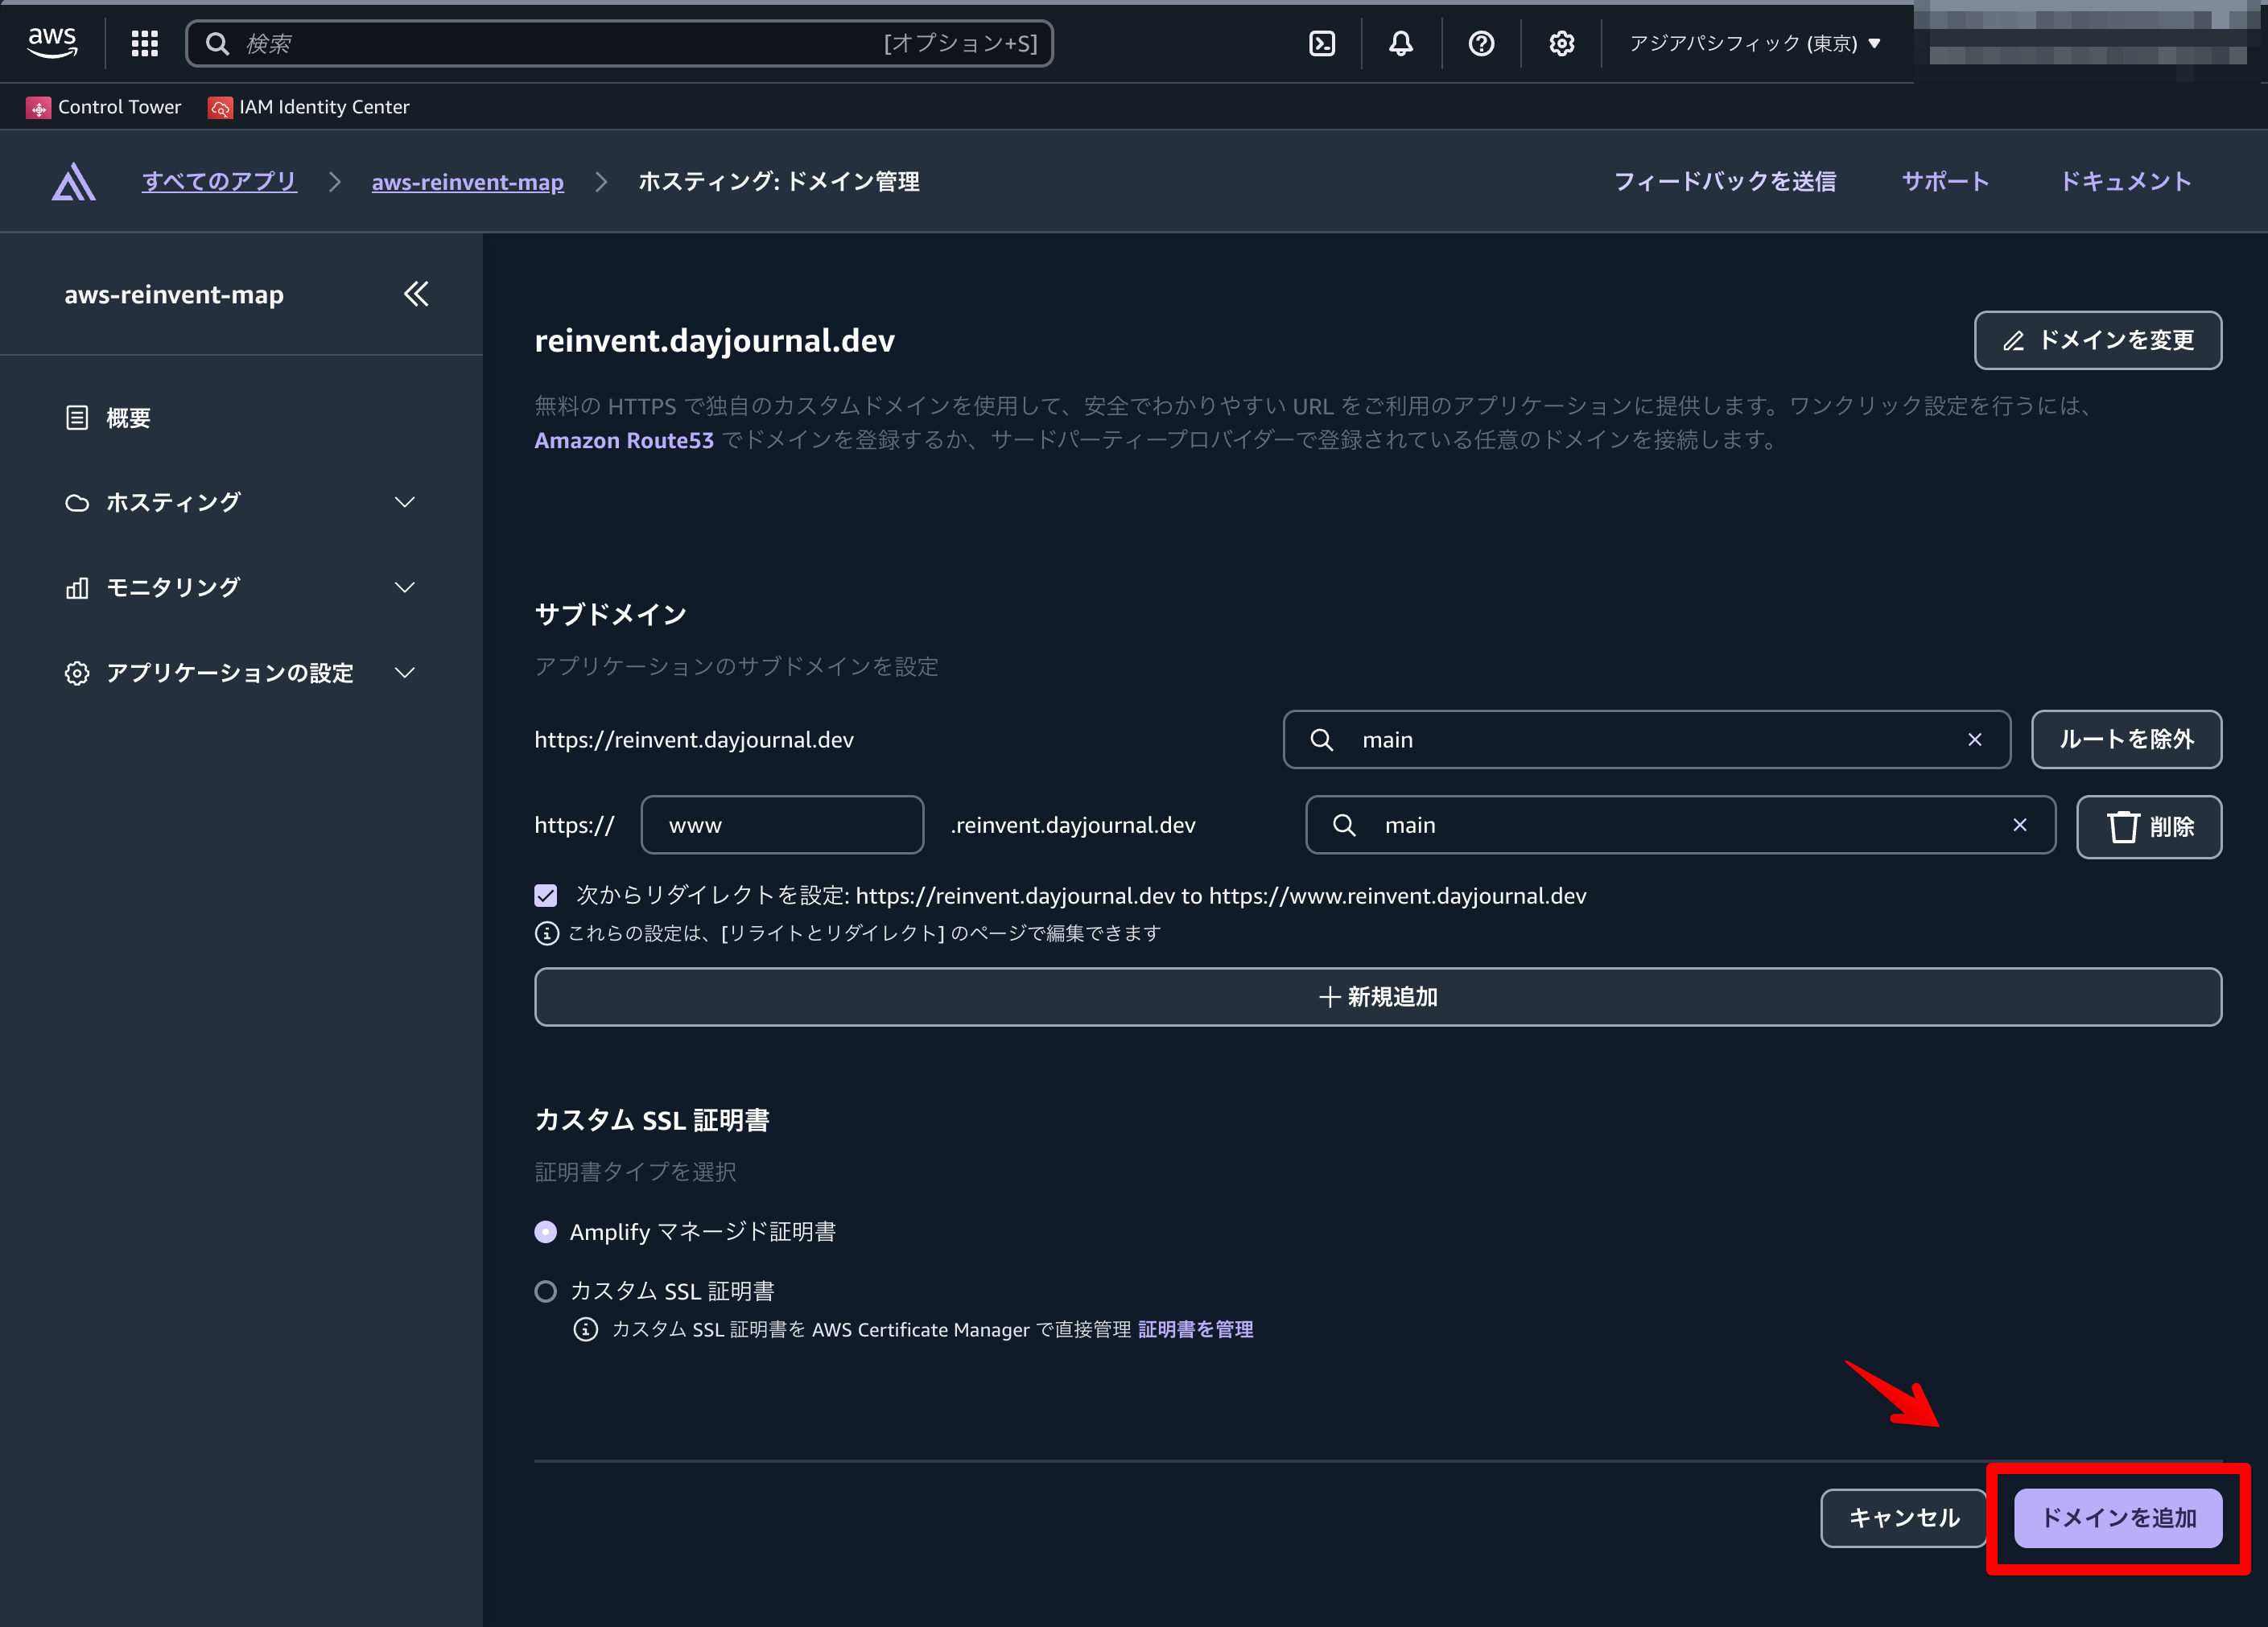Clear the www subdomain branch field
This screenshot has width=2268, height=1627.
coord(2019,825)
